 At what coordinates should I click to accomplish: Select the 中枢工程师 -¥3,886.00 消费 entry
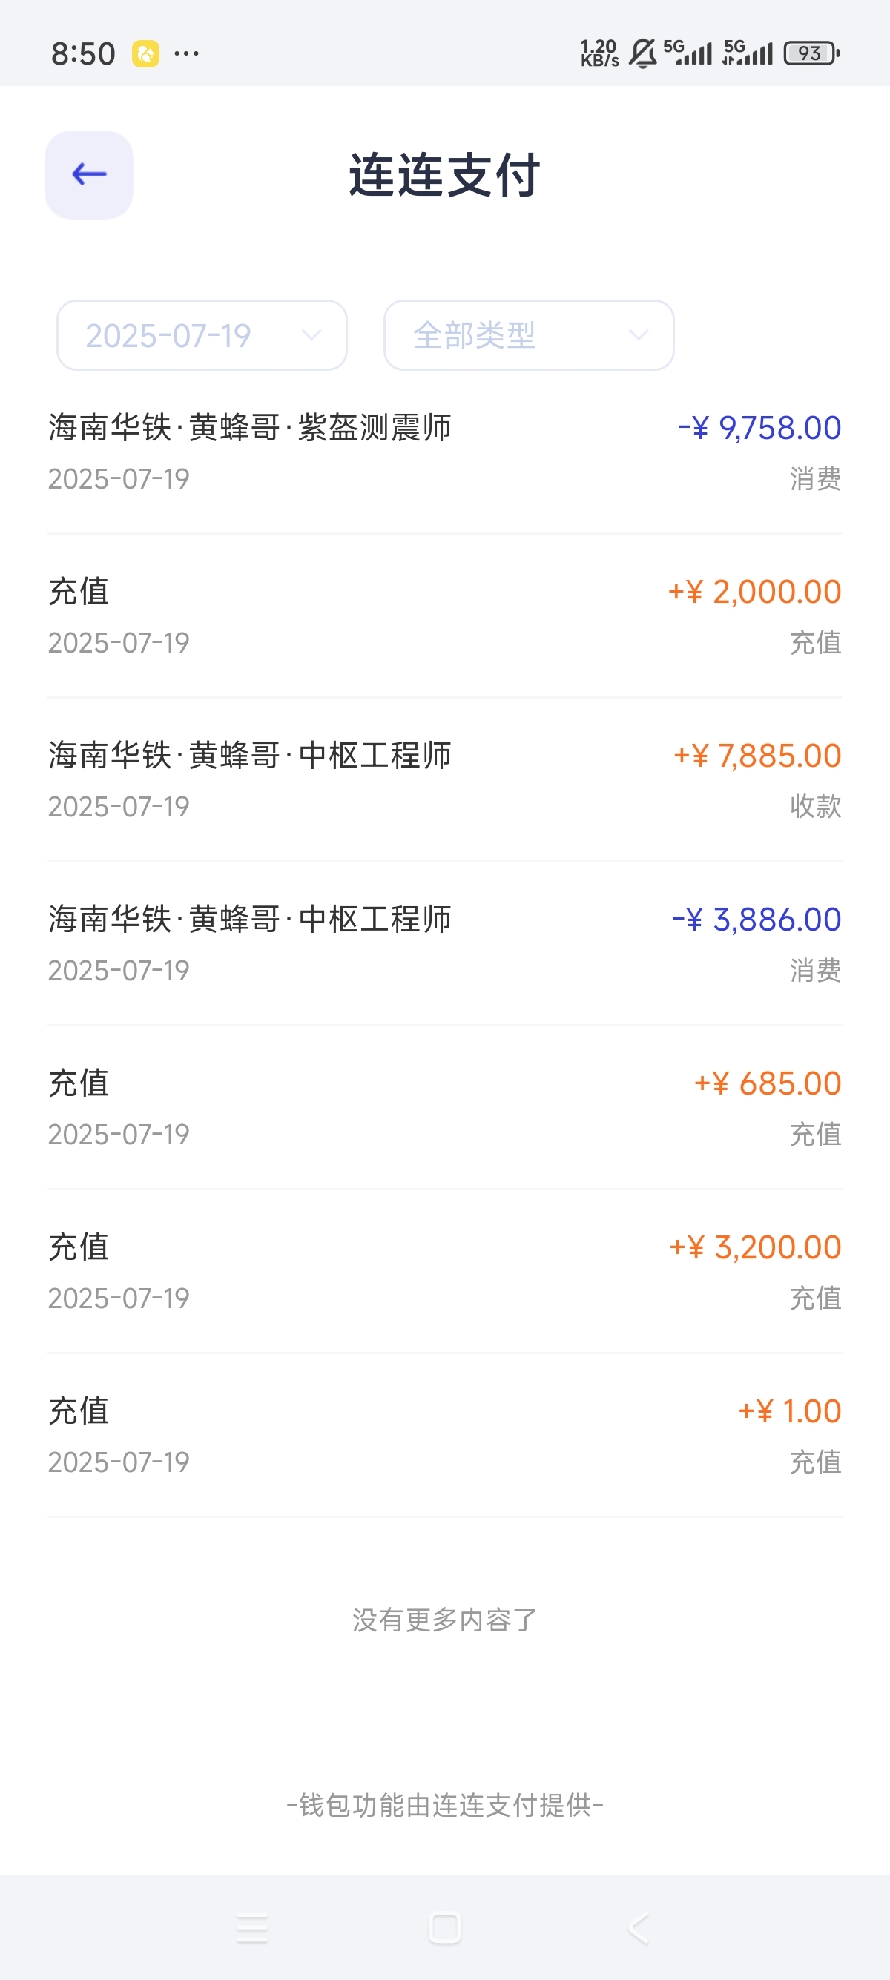pyautogui.click(x=444, y=943)
